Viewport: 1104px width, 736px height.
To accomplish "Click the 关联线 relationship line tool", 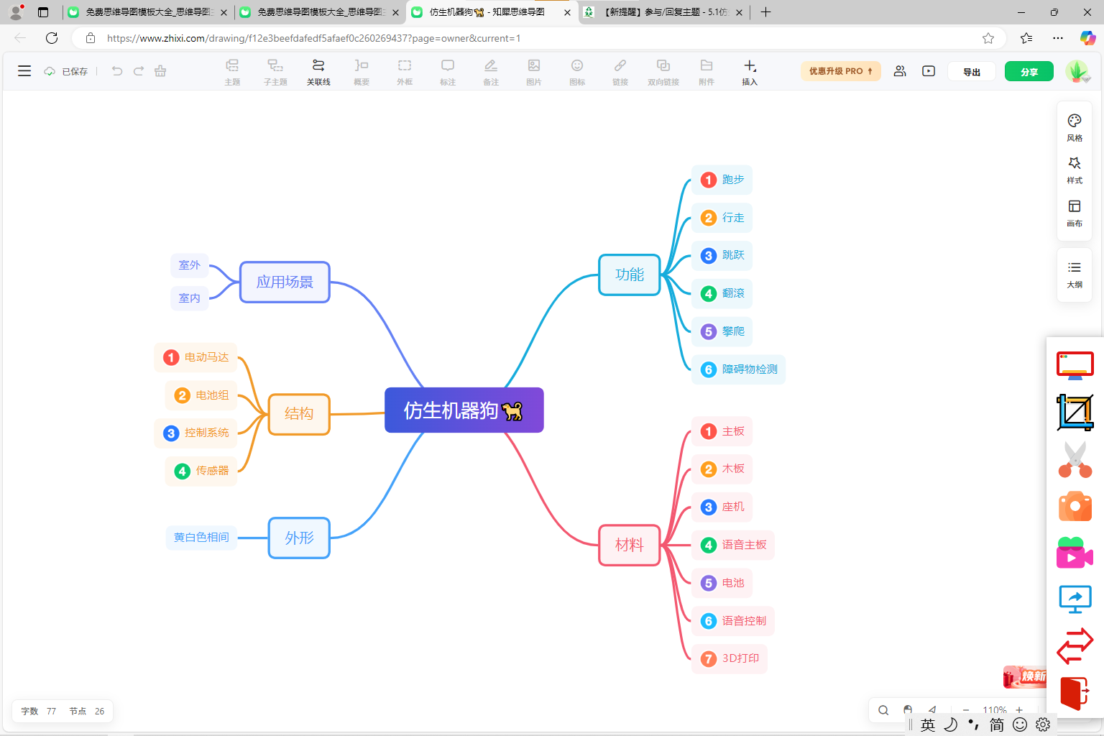I will [x=318, y=72].
